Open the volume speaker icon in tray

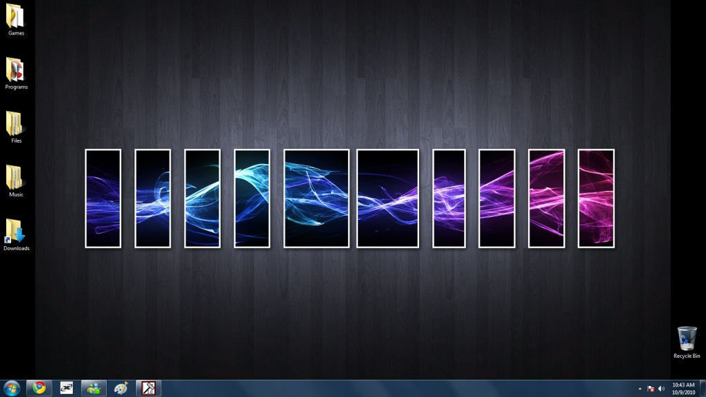coord(661,389)
